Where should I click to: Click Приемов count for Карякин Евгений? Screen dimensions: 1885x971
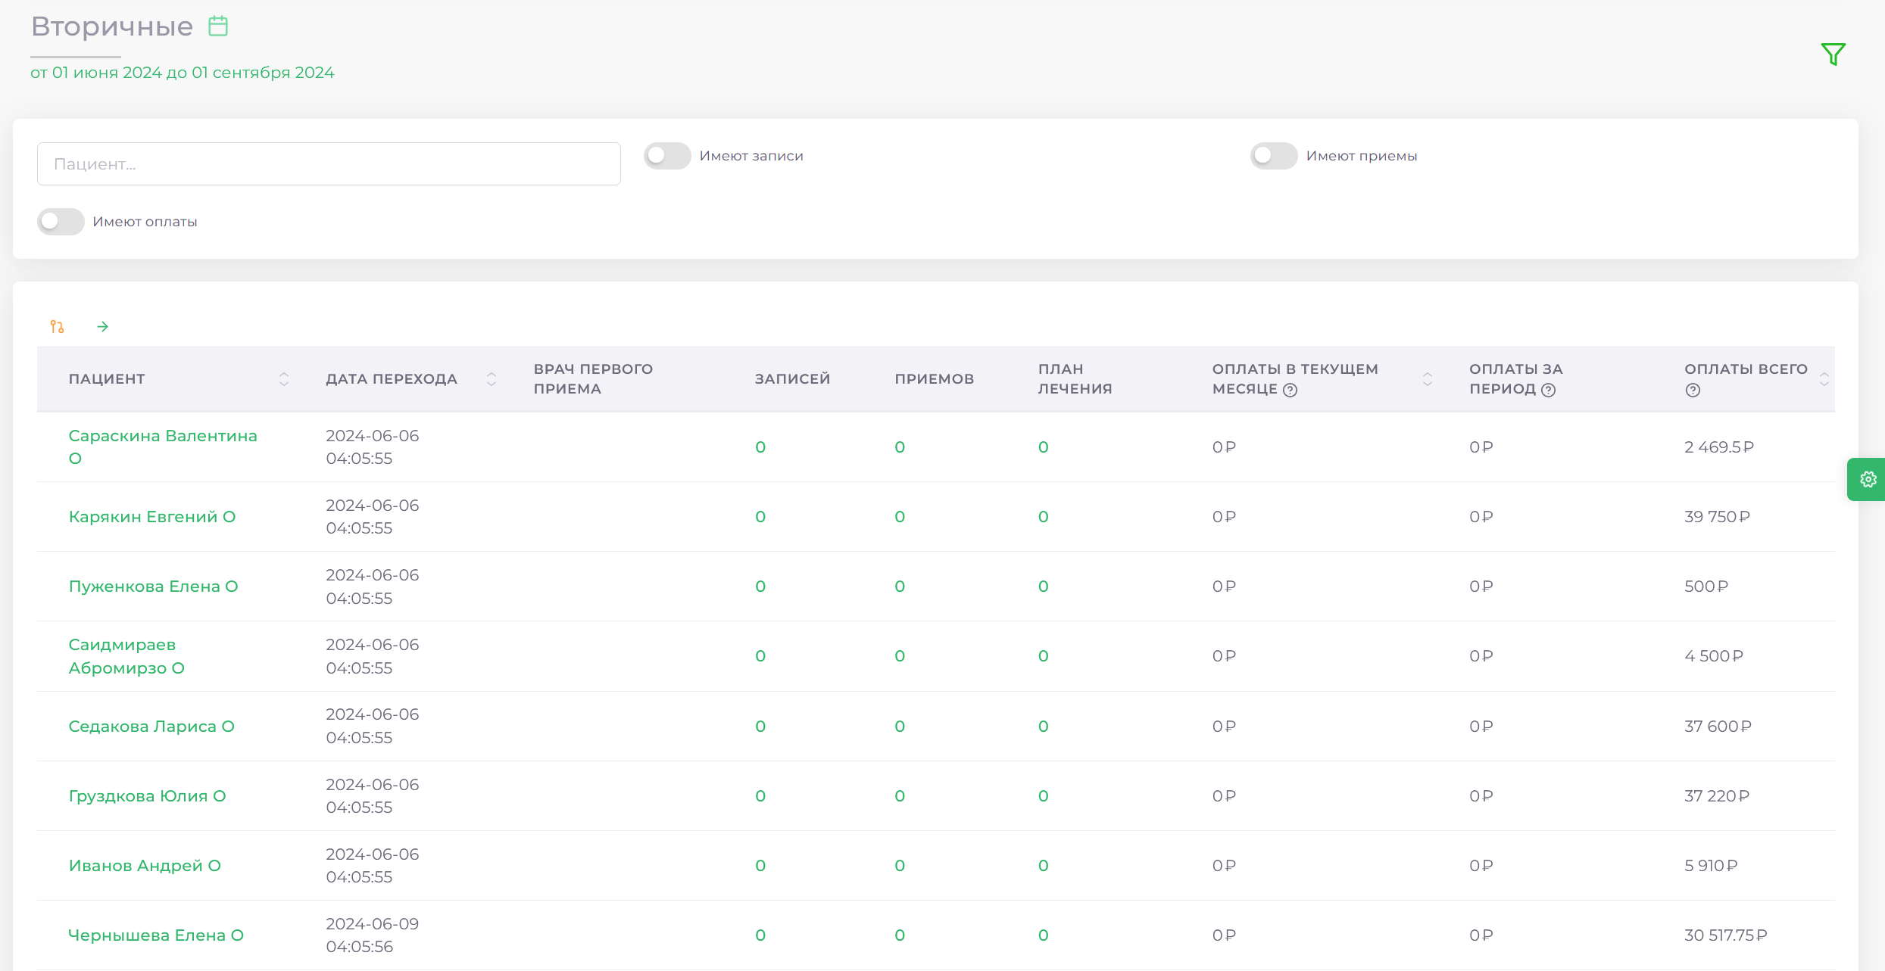point(900,517)
